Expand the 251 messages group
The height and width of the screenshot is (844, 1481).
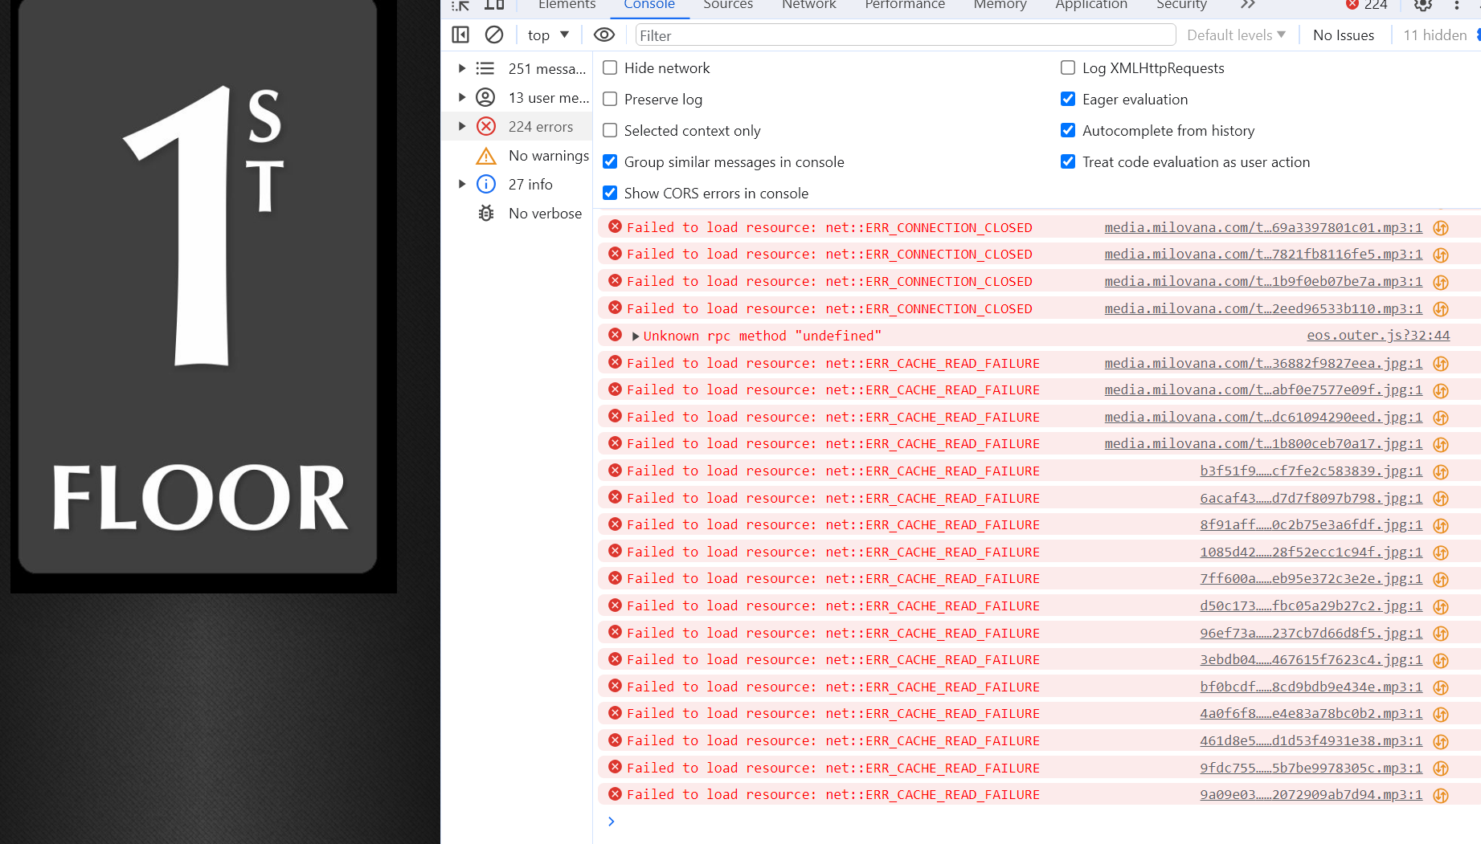[462, 68]
